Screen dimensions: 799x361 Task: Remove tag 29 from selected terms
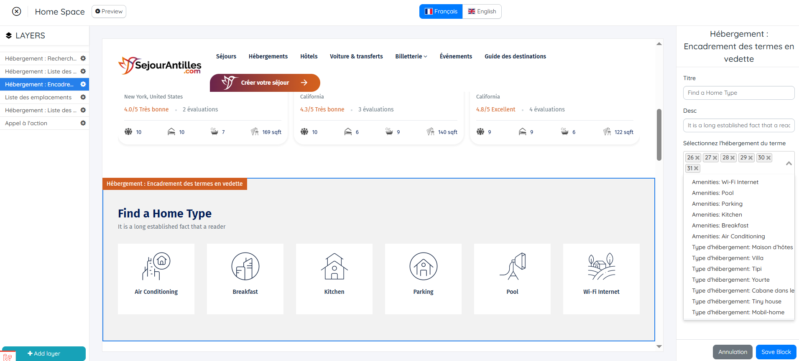point(750,158)
